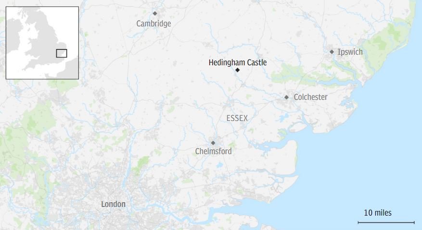
Task: Click the 10 miles scale text
Action: [x=378, y=213]
